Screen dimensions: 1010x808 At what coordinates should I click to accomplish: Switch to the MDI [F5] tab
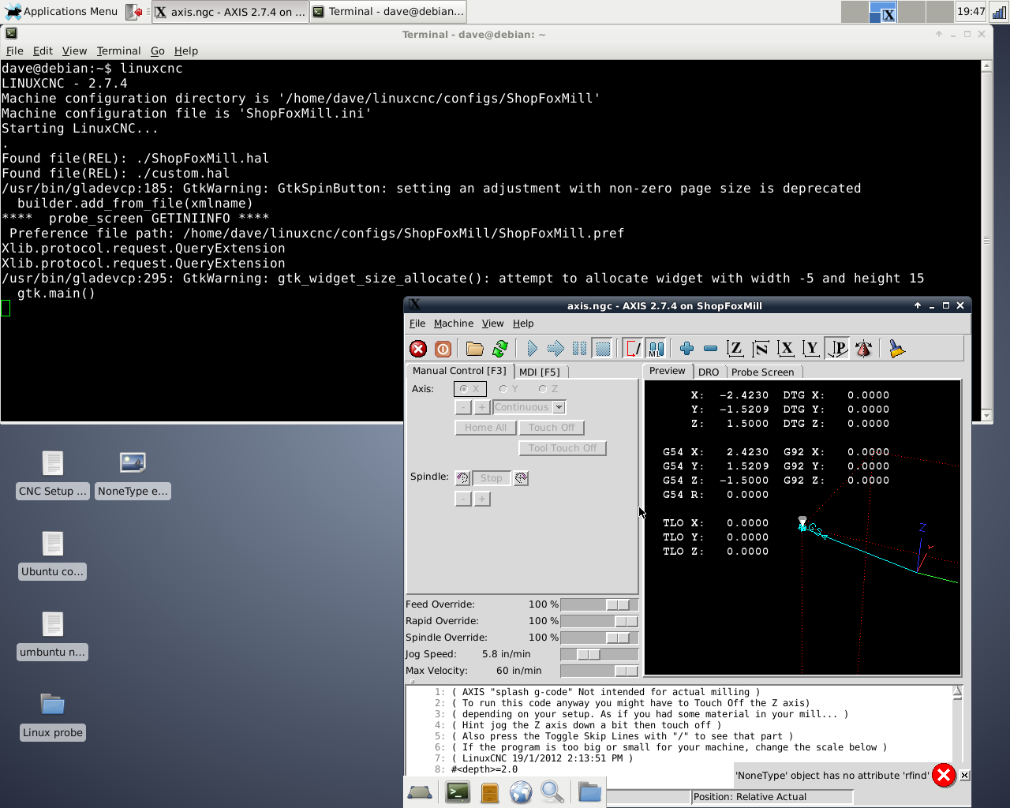pos(540,372)
